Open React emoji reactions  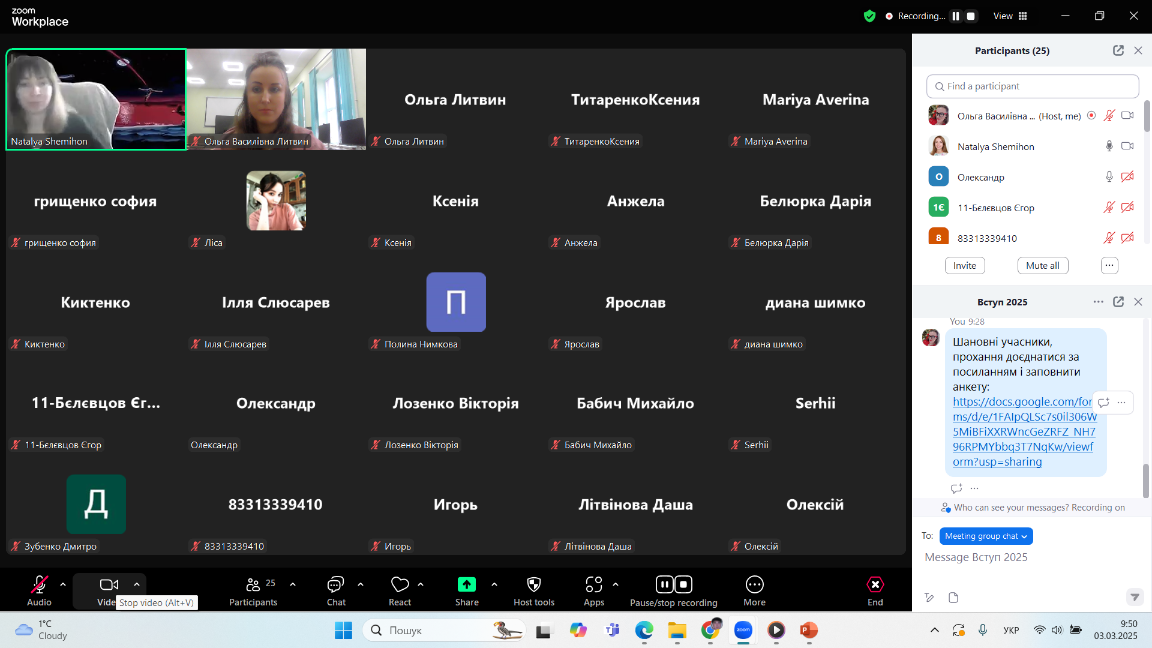click(400, 590)
